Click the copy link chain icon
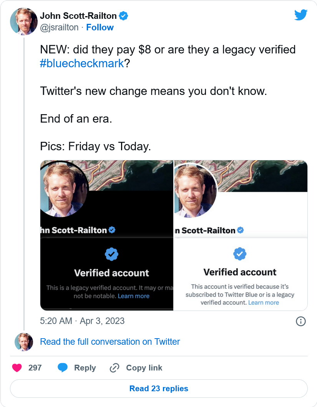This screenshot has width=317, height=407. [115, 368]
